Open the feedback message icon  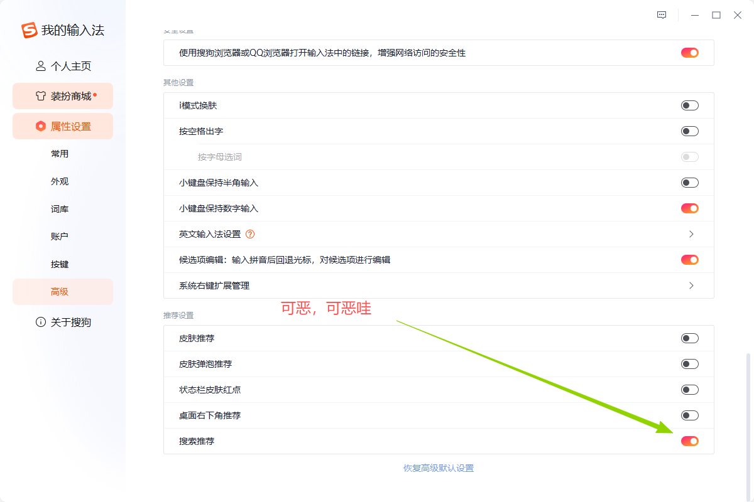click(662, 15)
